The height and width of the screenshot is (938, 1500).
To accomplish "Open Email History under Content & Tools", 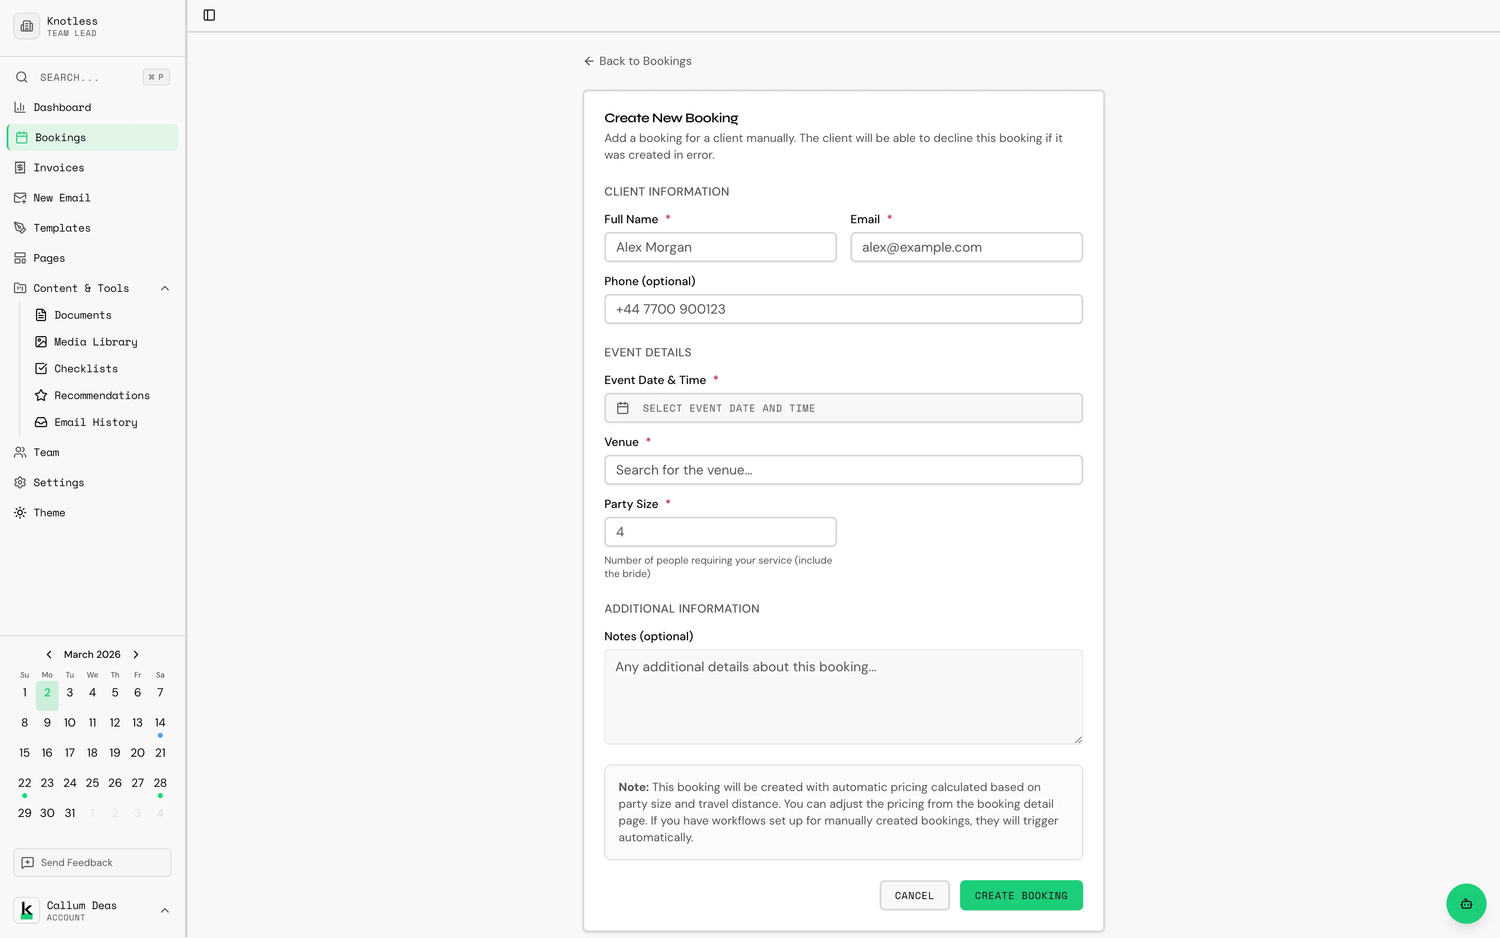I will point(95,422).
